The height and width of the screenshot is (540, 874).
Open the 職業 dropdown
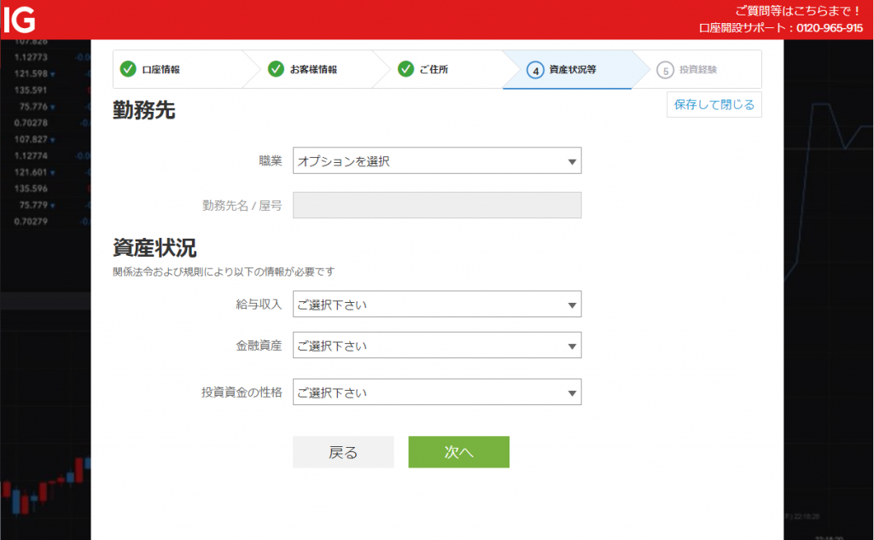pyautogui.click(x=437, y=160)
